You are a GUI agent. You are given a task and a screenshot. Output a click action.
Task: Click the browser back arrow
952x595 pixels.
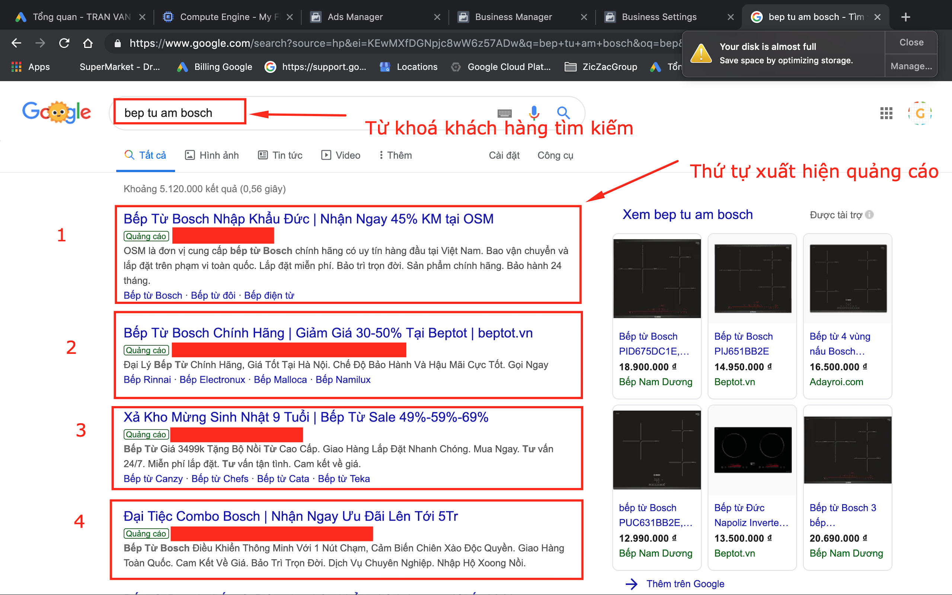point(16,43)
